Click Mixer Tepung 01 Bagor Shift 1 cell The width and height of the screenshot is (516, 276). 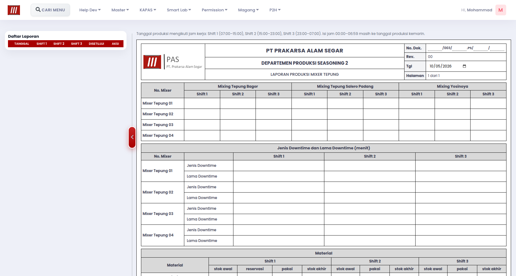[x=202, y=103]
